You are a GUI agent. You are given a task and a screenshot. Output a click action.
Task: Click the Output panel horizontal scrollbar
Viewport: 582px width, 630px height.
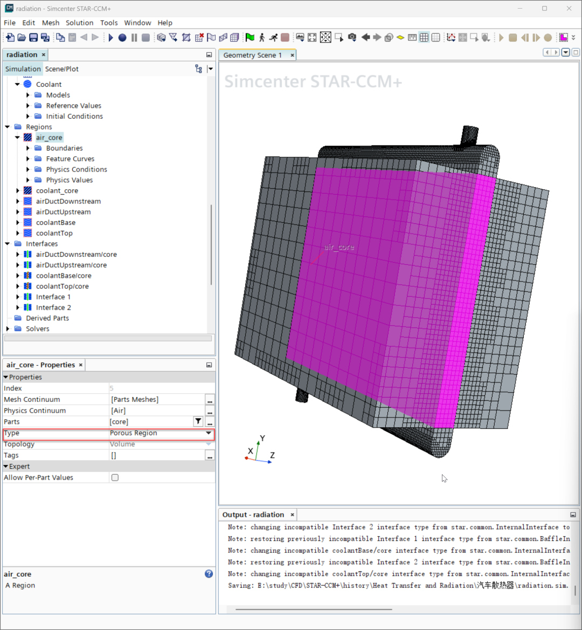(314, 609)
